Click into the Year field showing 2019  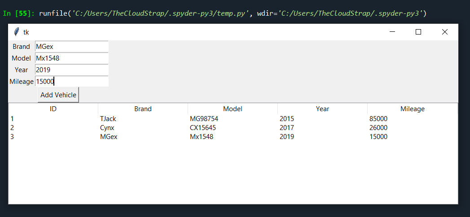pos(72,70)
